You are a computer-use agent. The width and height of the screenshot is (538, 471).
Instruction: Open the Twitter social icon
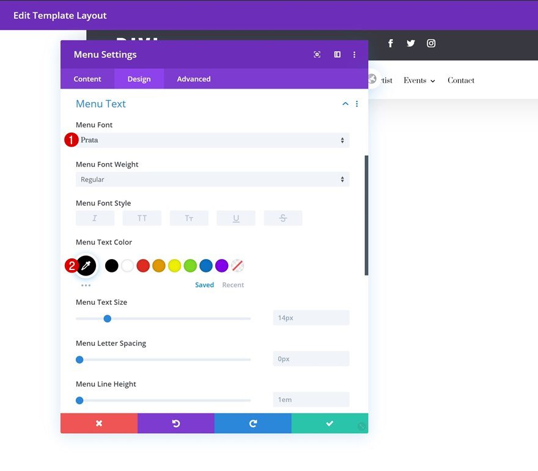(x=411, y=43)
